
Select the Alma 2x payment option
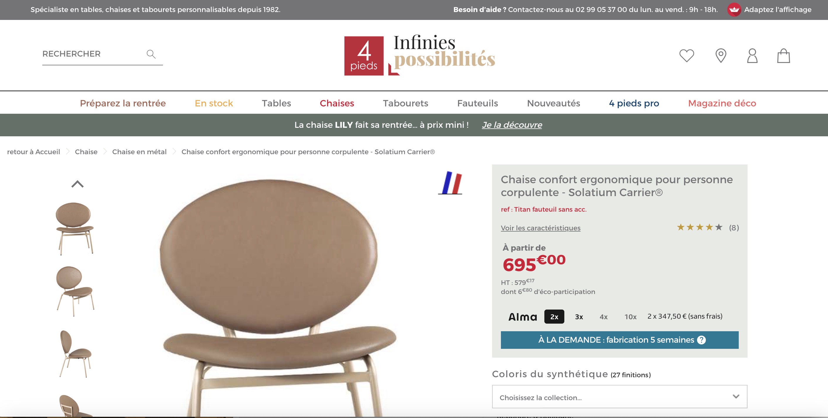coord(554,317)
